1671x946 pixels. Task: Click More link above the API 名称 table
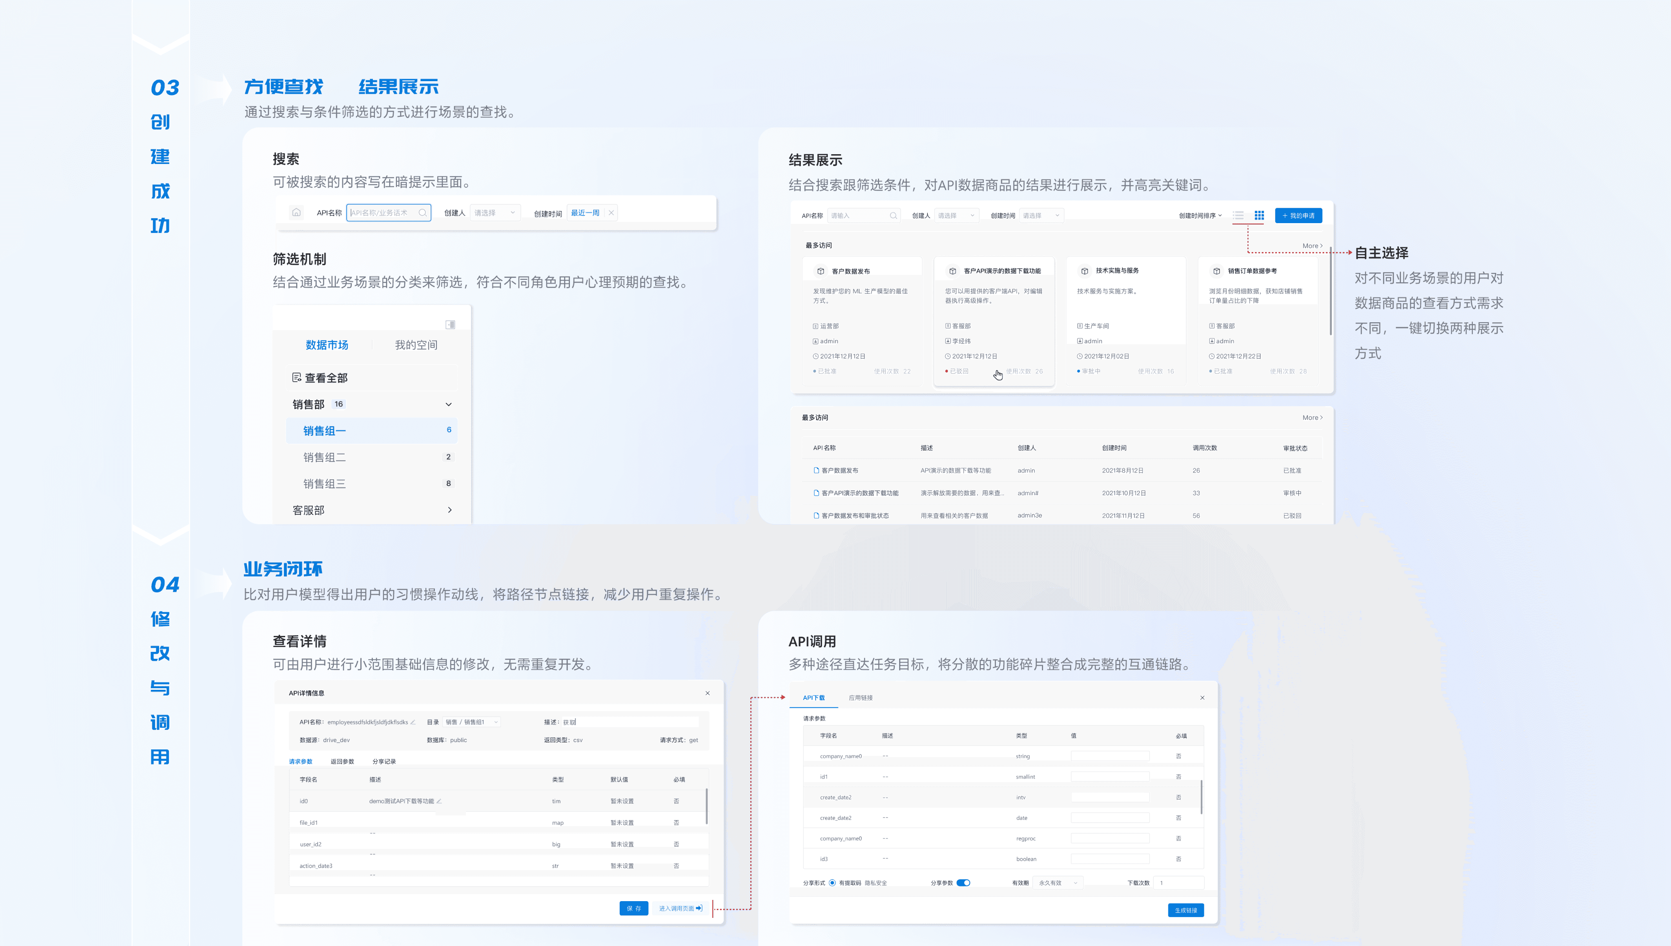click(x=1312, y=418)
